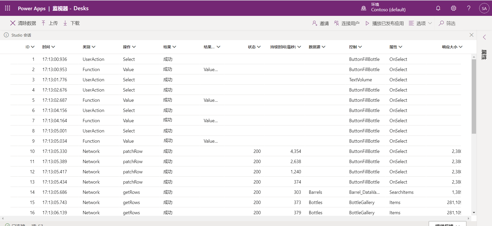
Task: Click duration 2,638 in row 11
Action: click(x=296, y=162)
